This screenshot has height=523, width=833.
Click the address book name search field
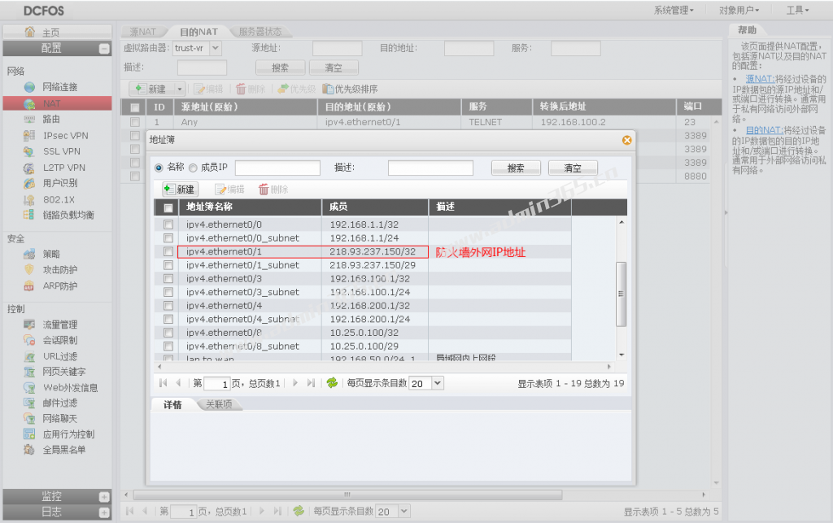click(278, 168)
